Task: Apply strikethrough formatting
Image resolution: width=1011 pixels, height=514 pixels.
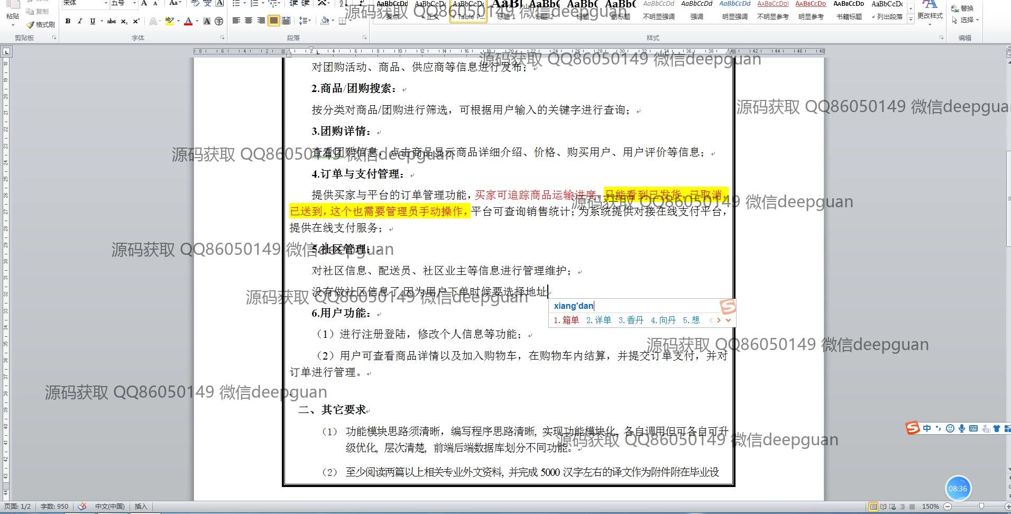Action: [111, 21]
